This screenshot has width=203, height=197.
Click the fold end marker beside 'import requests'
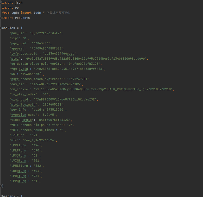(x=1, y=18)
